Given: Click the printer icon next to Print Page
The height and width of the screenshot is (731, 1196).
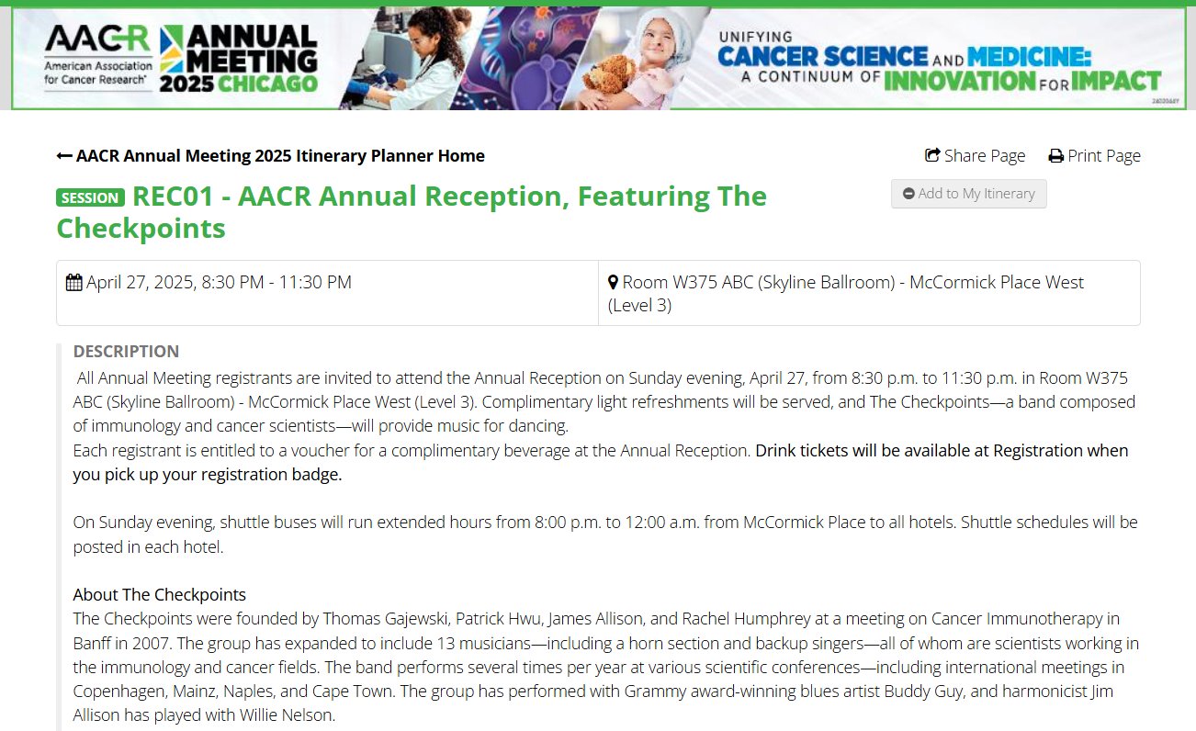Looking at the screenshot, I should [1056, 156].
